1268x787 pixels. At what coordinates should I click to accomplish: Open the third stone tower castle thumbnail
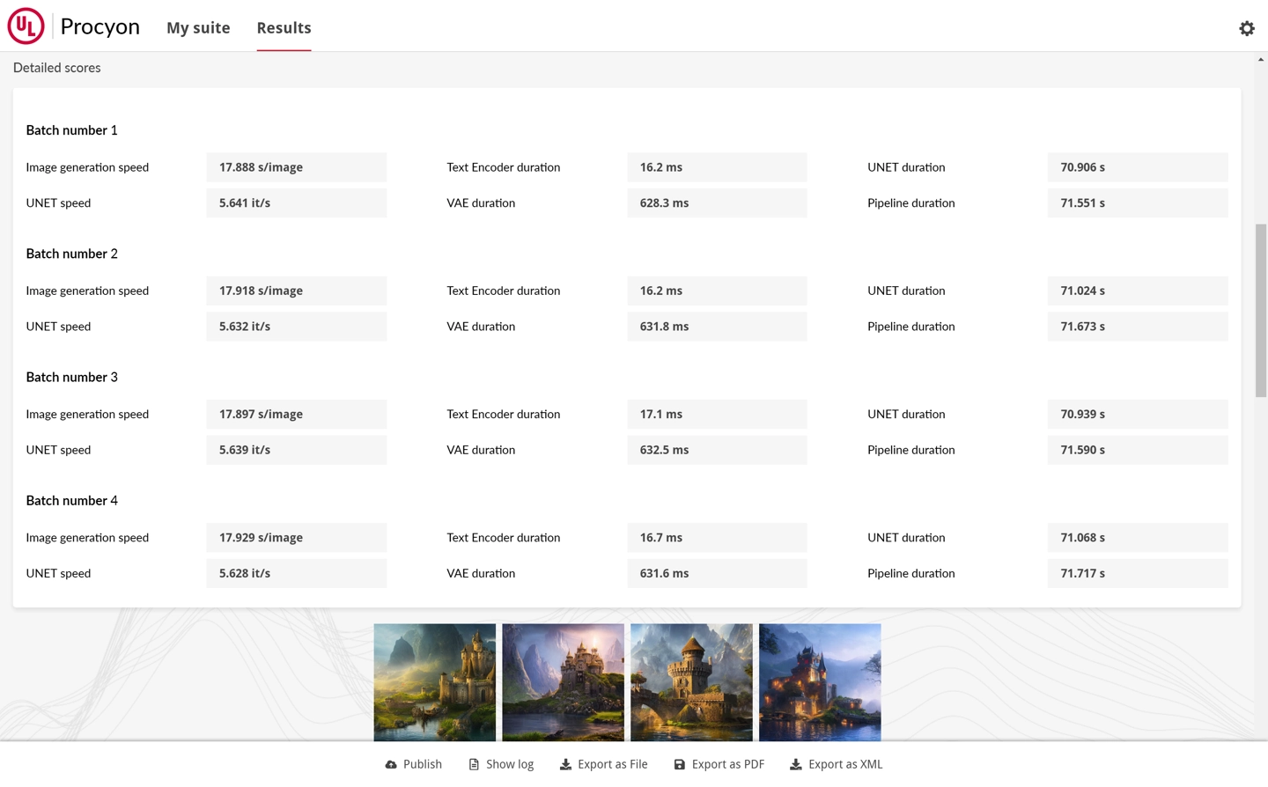pos(691,682)
